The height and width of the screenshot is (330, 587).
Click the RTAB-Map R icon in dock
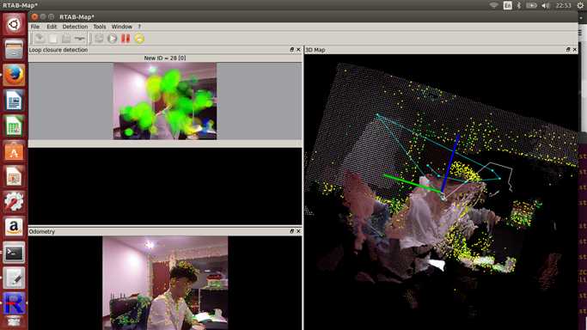click(x=14, y=303)
